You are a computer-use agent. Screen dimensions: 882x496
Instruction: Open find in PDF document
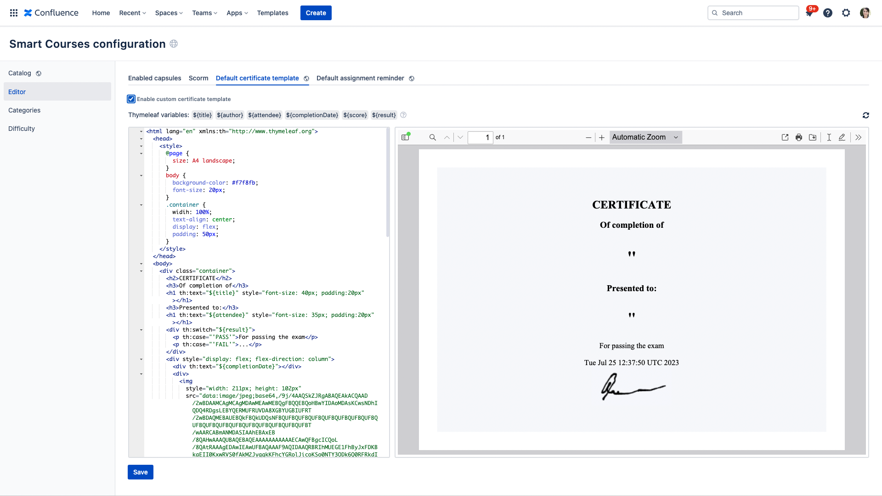pyautogui.click(x=432, y=137)
